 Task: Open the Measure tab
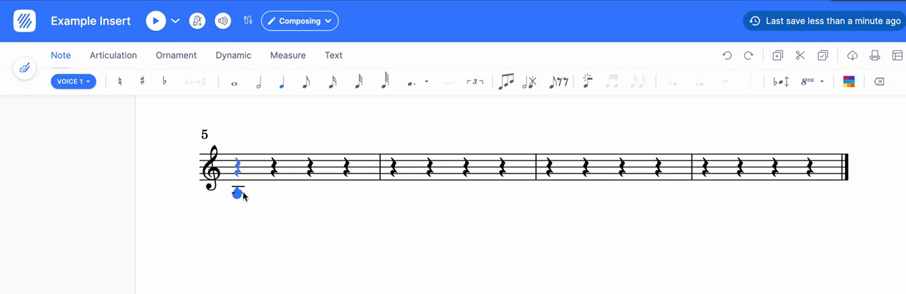pos(287,55)
